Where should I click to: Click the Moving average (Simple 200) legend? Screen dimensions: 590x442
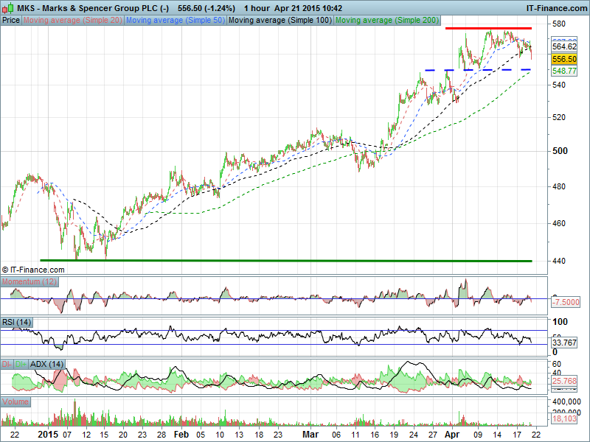(x=386, y=21)
